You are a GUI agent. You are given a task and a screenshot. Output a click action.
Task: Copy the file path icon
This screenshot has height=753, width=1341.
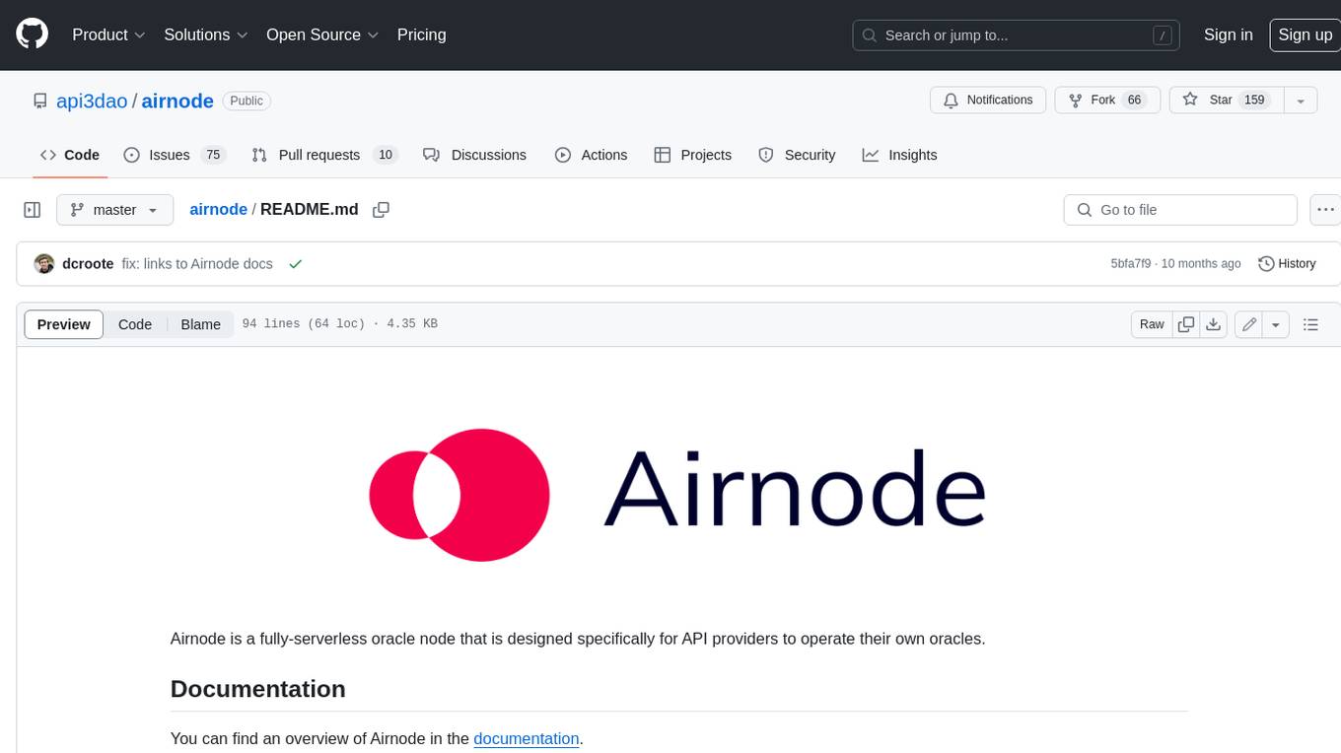coord(382,210)
